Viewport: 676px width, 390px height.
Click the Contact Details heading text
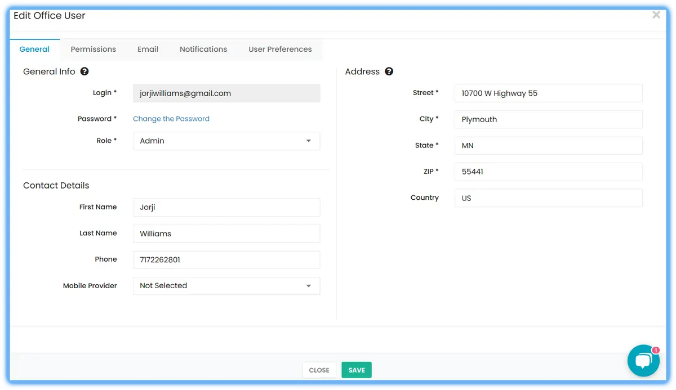56,185
